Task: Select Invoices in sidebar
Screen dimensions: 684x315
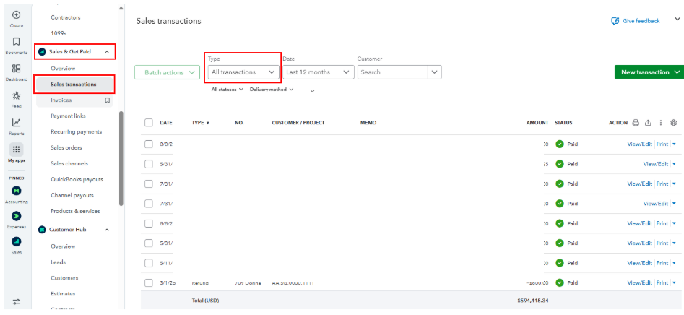Action: pos(61,100)
